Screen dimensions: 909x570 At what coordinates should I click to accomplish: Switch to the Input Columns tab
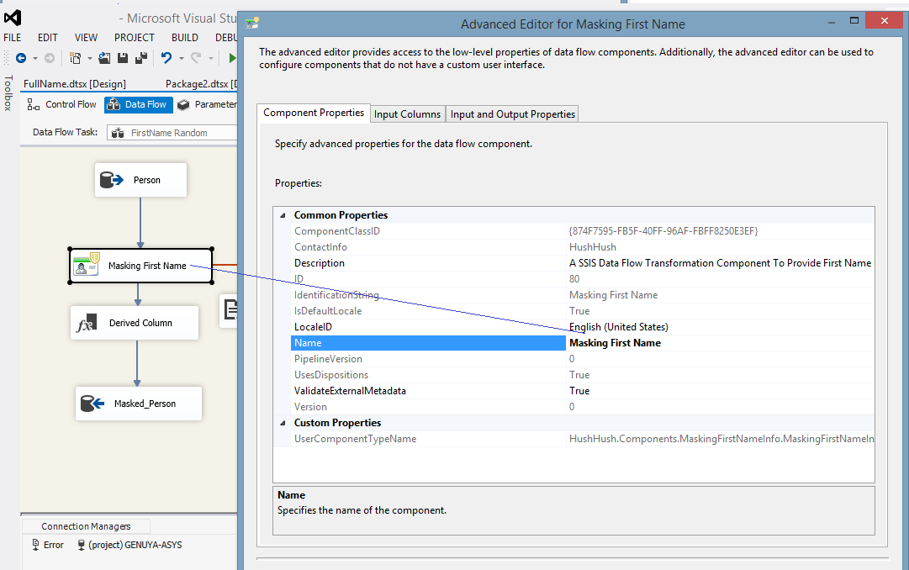click(x=407, y=114)
